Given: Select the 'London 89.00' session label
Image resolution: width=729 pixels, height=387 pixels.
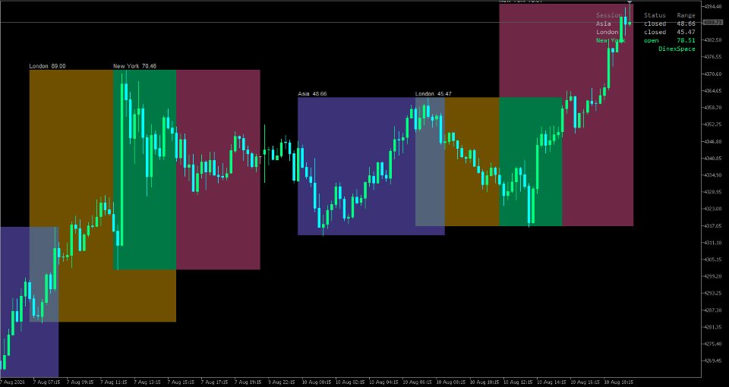Looking at the screenshot, I should pyautogui.click(x=47, y=67).
